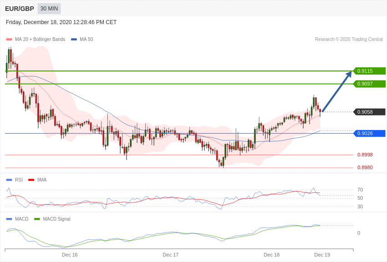This screenshot has width=387, height=262.
Task: Click the 0.9097 green resistance price tag
Action: click(370, 84)
